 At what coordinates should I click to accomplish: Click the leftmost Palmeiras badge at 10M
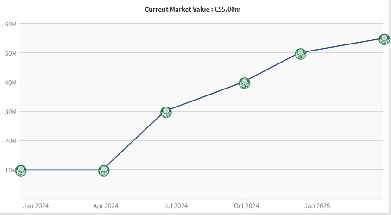point(20,171)
